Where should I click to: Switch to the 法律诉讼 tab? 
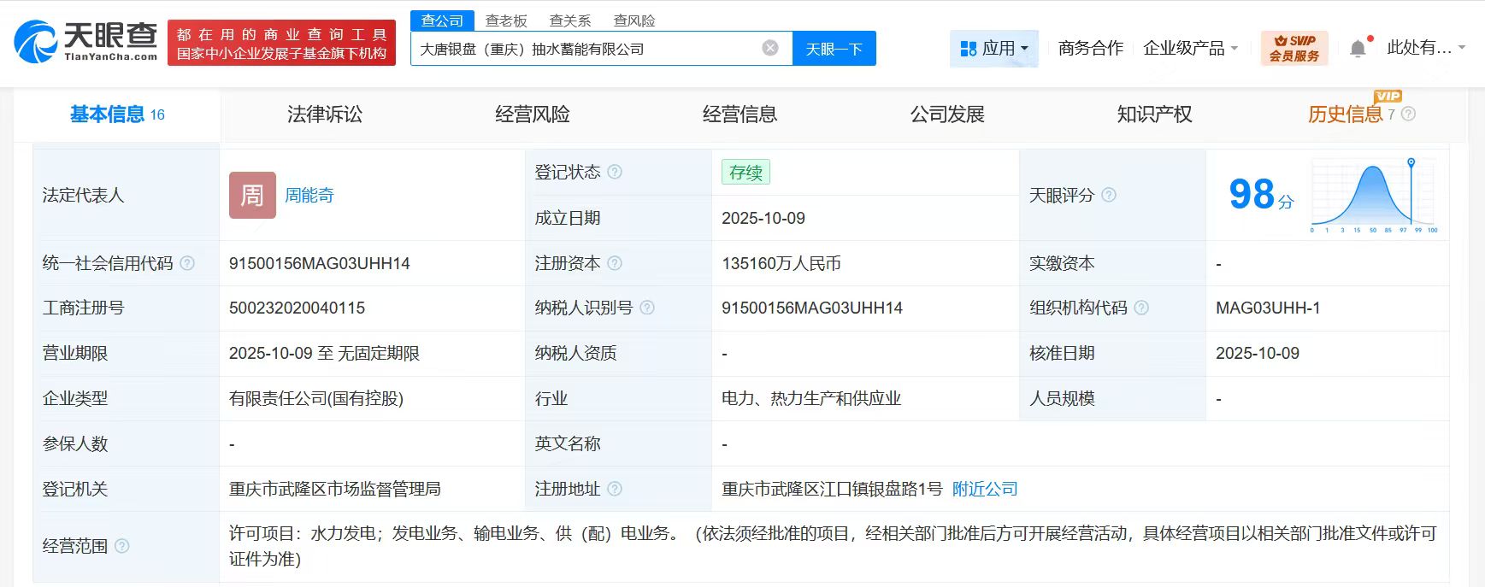pyautogui.click(x=325, y=114)
